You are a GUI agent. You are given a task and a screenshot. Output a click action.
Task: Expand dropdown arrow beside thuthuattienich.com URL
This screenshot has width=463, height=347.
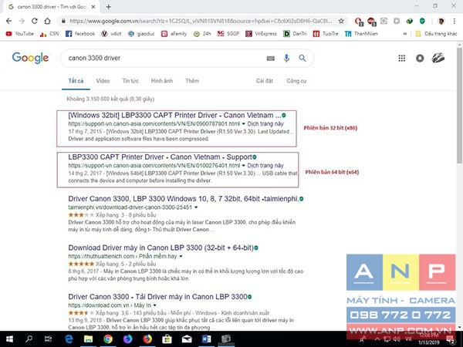coord(181,257)
